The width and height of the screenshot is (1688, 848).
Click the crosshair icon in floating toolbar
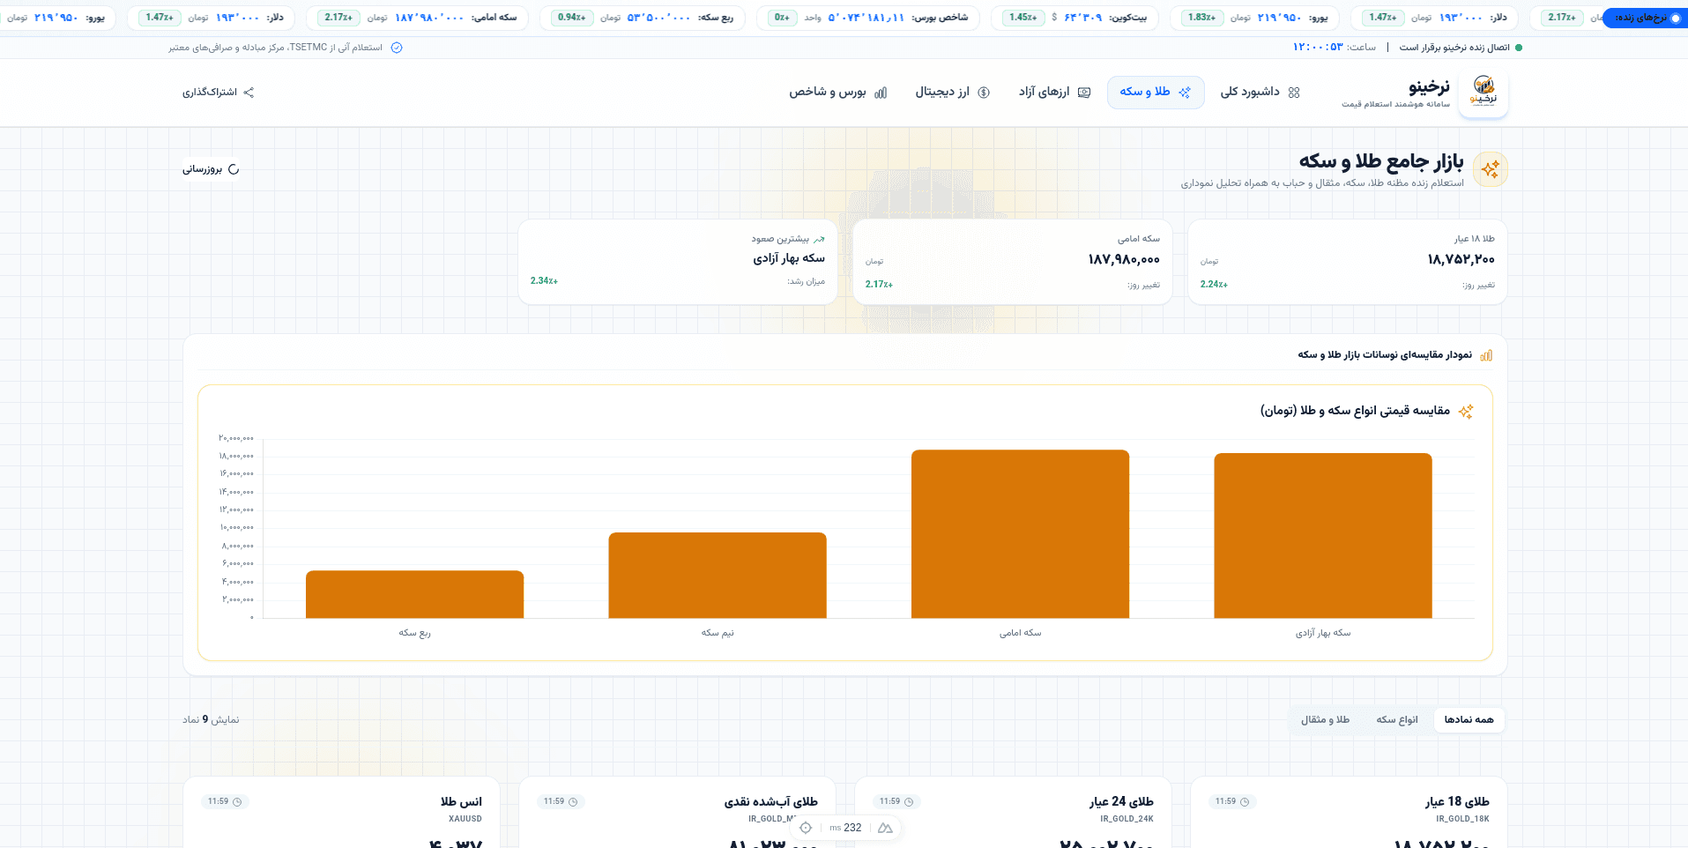point(806,828)
